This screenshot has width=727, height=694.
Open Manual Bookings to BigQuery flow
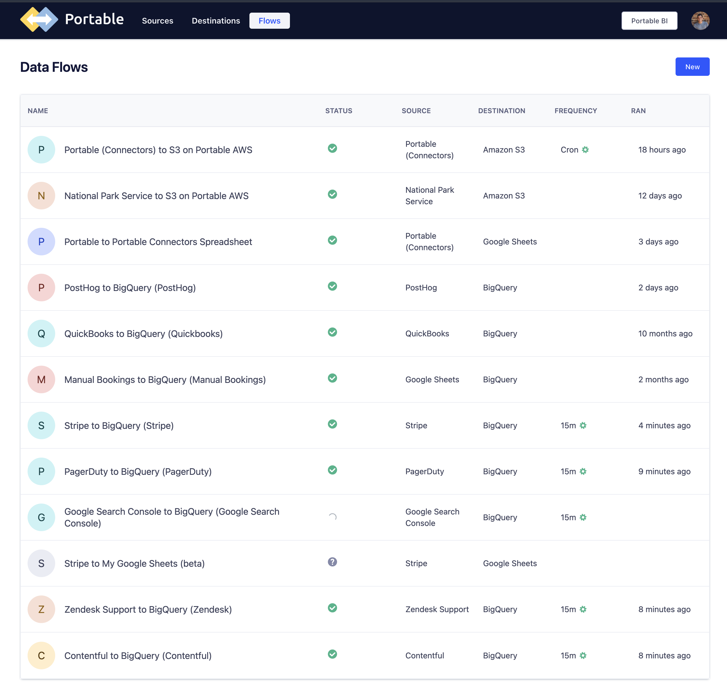tap(165, 379)
